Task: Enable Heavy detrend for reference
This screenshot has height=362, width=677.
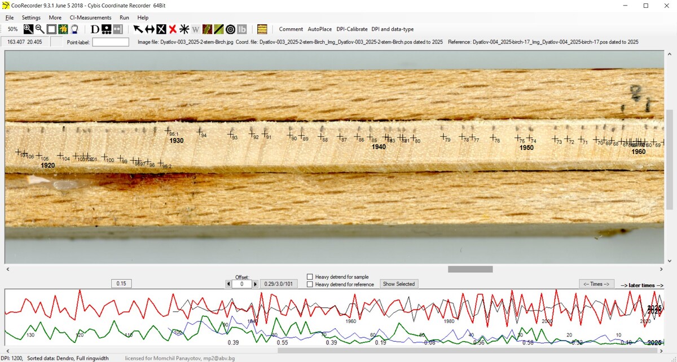Action: point(310,285)
